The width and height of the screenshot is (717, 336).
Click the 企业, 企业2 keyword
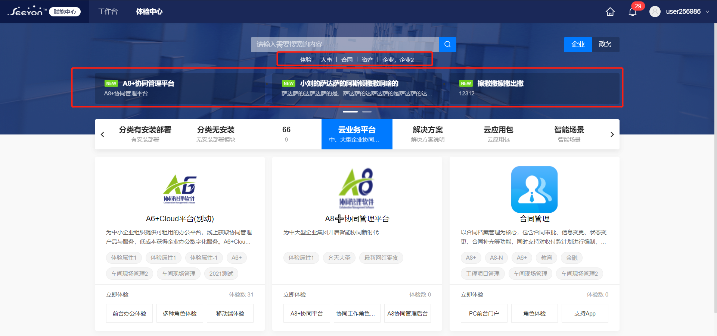tap(398, 60)
